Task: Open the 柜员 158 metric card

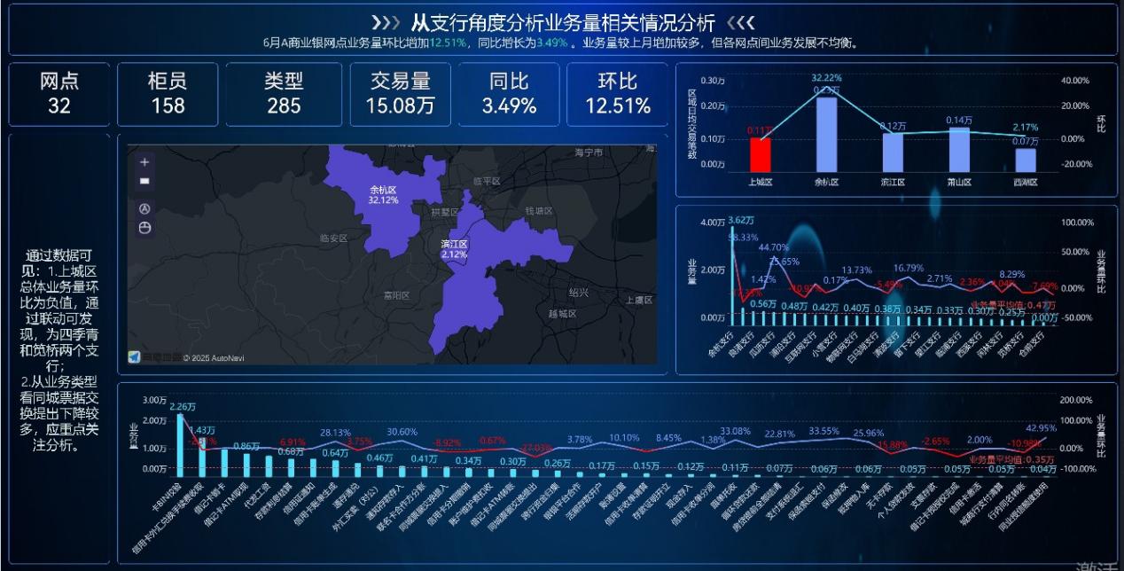Action: [x=168, y=94]
